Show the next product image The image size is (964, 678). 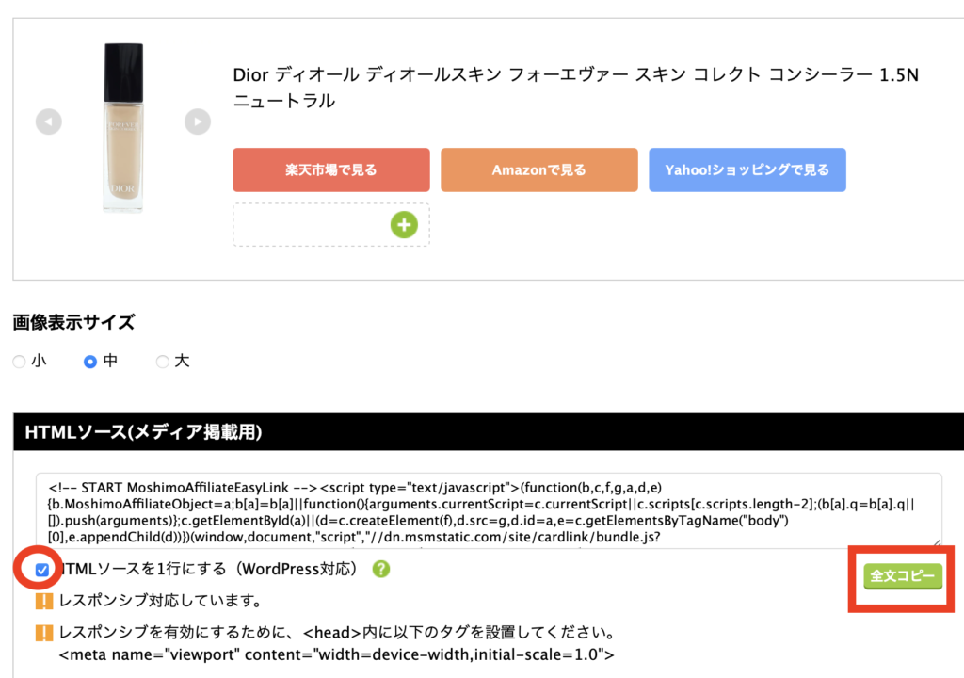pyautogui.click(x=198, y=121)
